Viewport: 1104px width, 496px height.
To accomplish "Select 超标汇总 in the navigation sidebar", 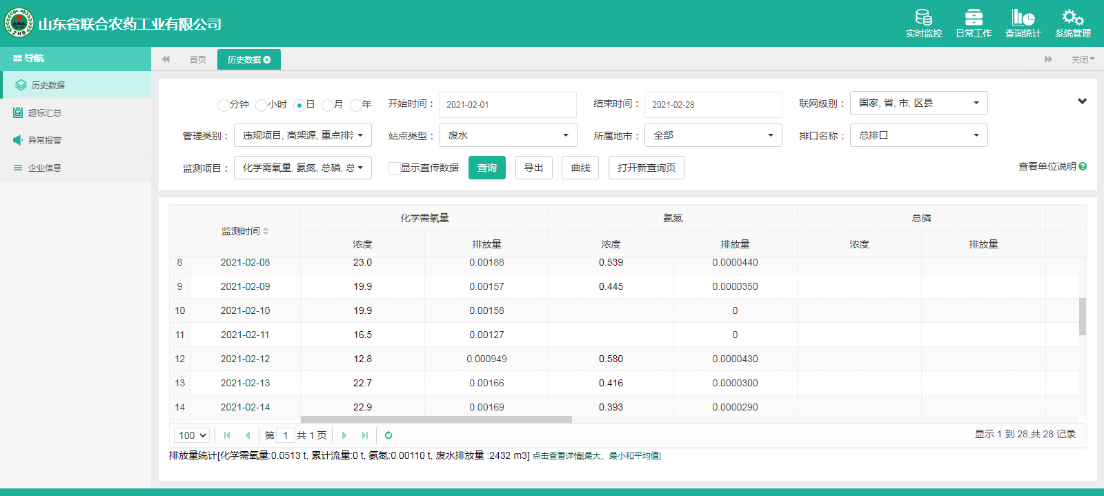I will (45, 112).
